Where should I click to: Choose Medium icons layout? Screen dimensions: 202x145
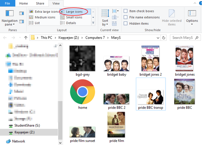pos(42,17)
